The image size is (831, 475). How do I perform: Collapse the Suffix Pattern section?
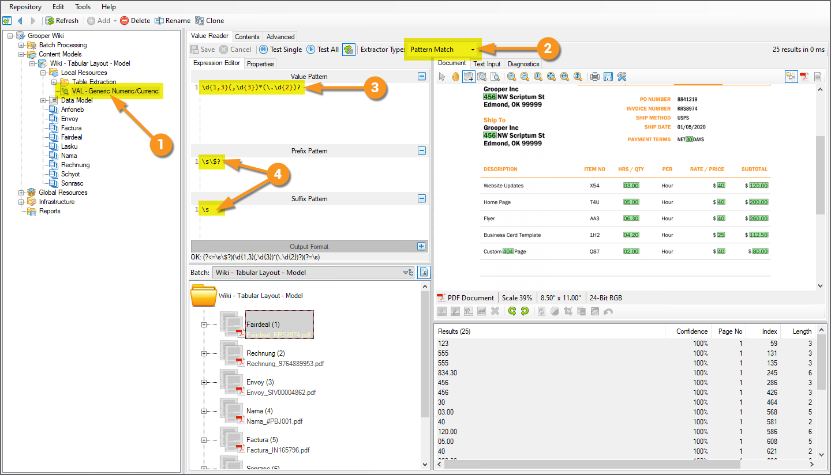pos(422,199)
